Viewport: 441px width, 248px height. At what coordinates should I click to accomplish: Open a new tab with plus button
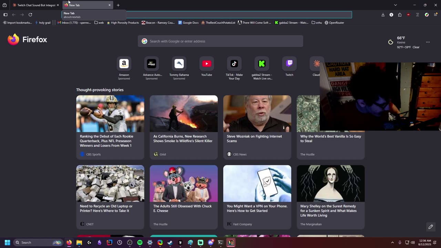pos(118,5)
